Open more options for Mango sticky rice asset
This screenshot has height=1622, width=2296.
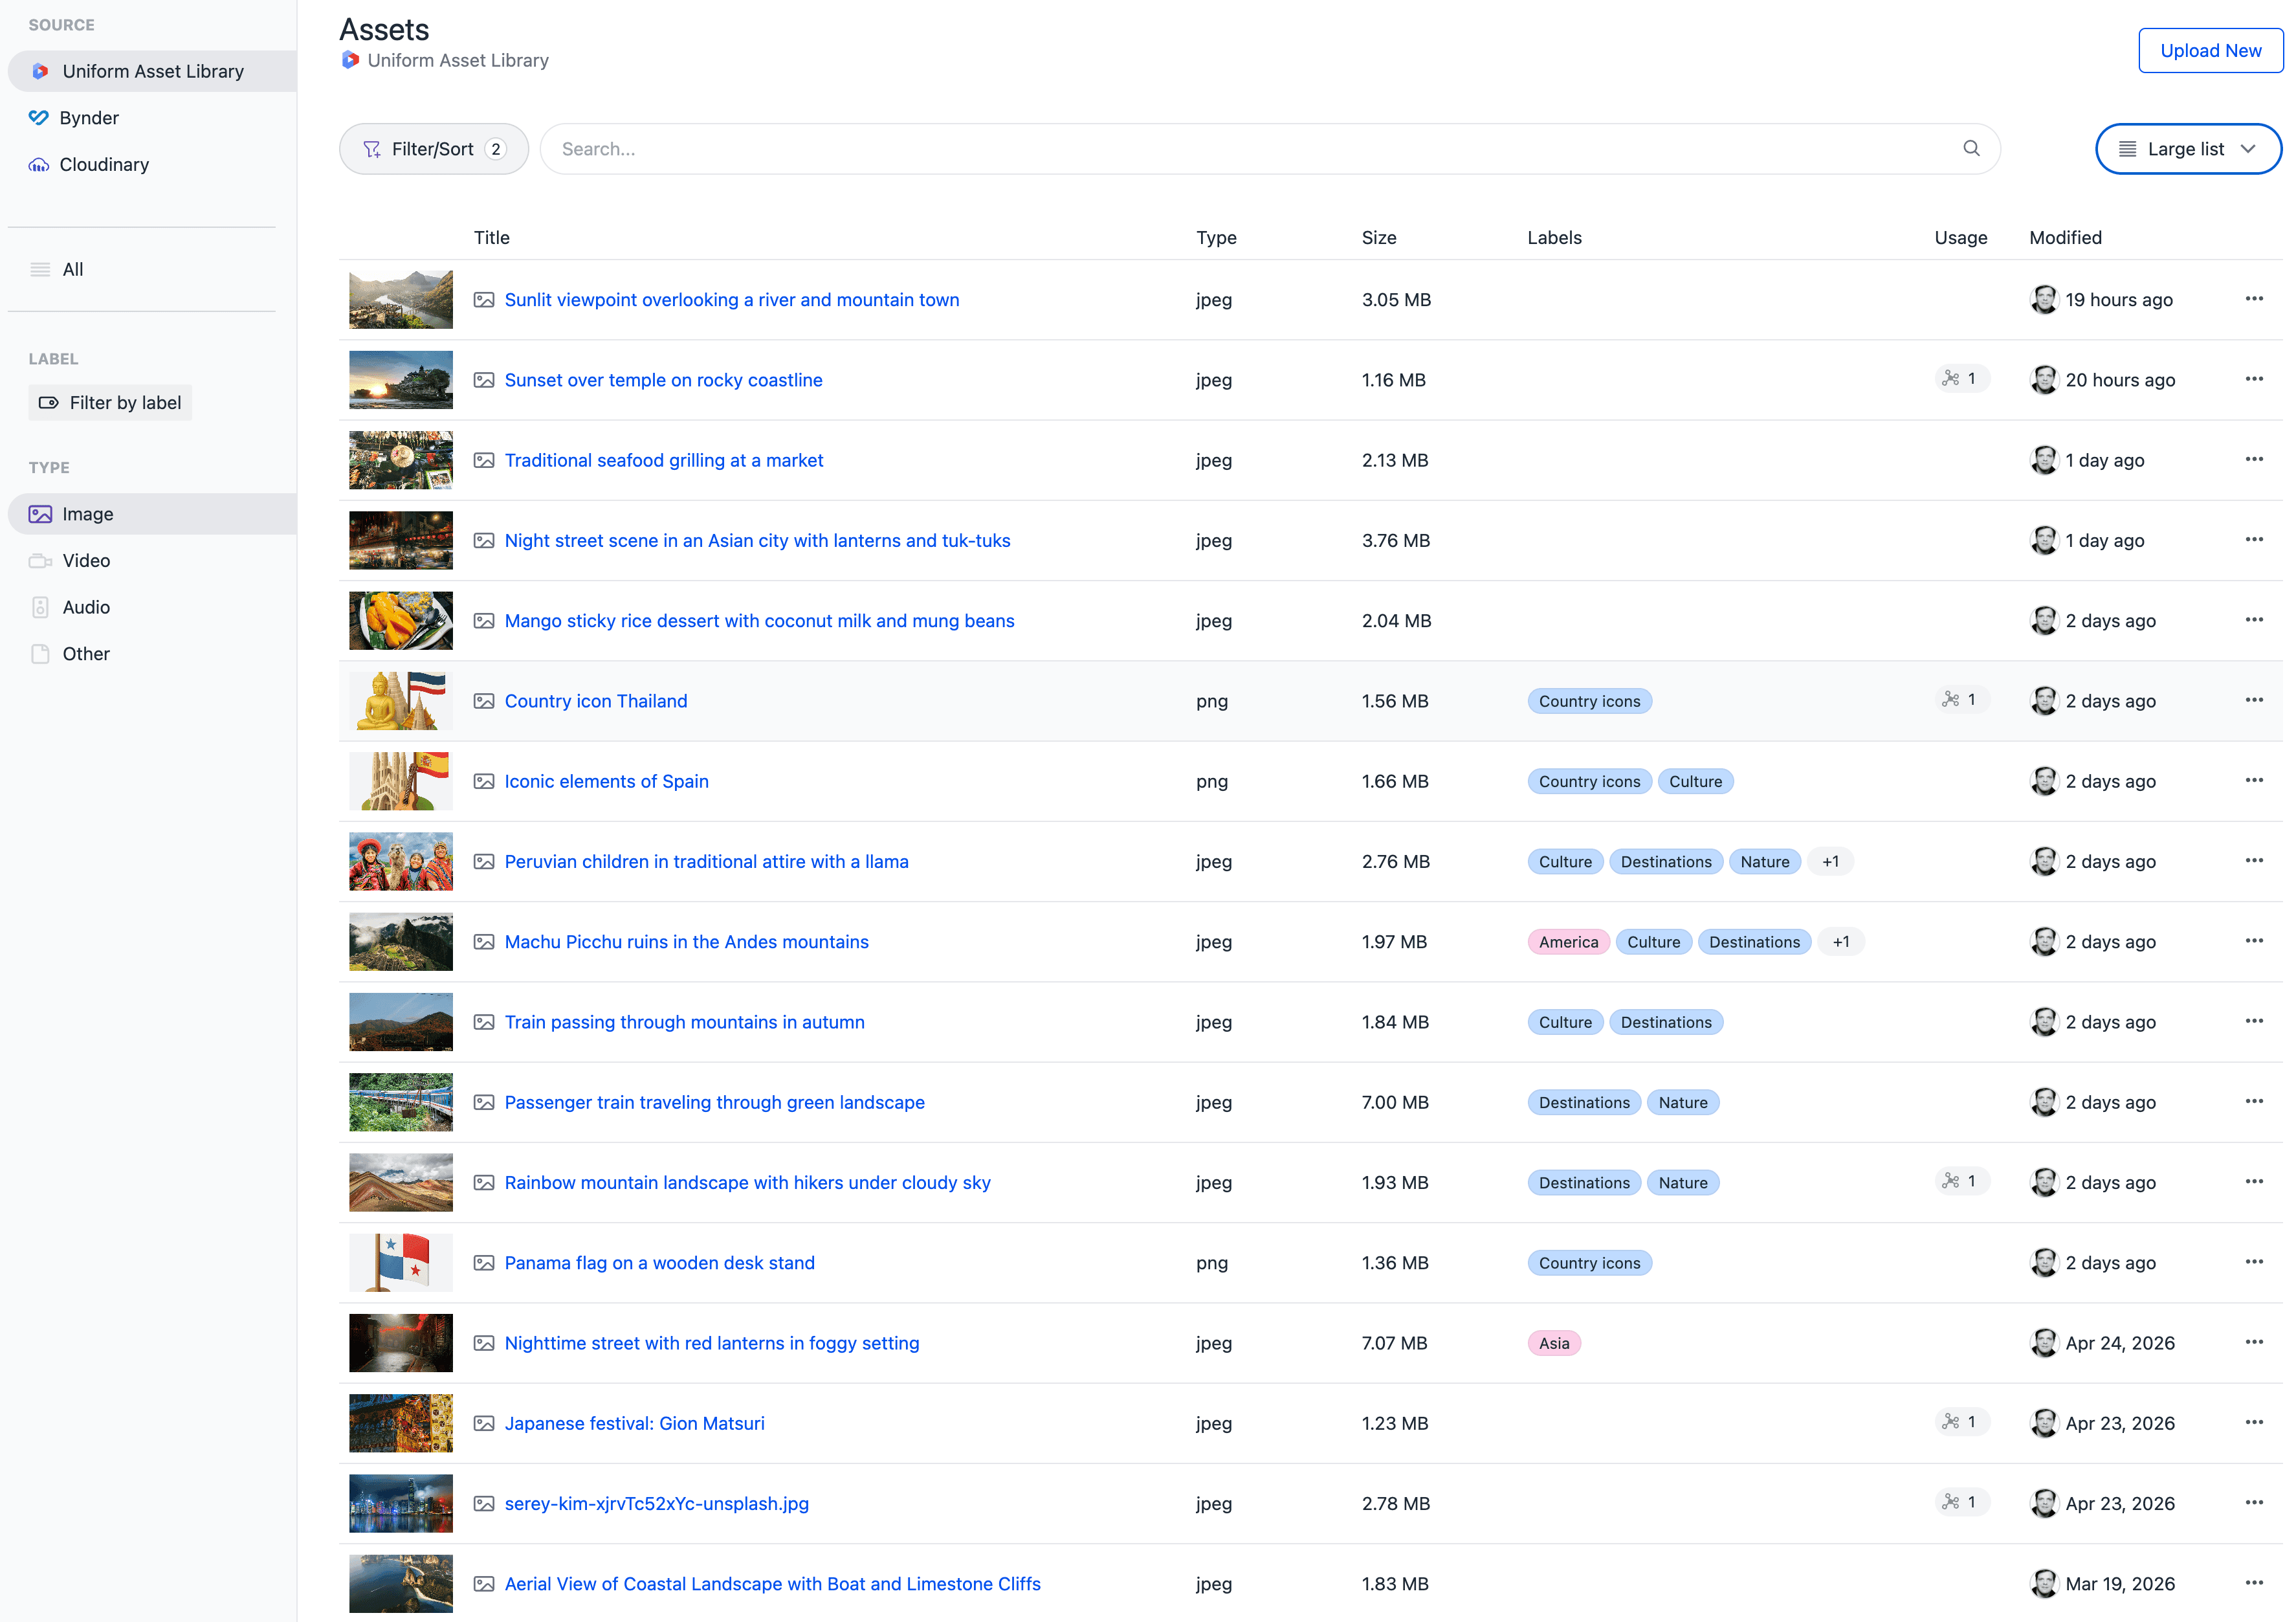(x=2254, y=620)
